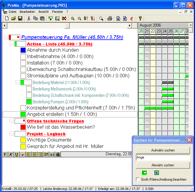This screenshot has width=195, height=192.
Task: Open search with the magnifier toolbar icon
Action: (x=101, y=18)
